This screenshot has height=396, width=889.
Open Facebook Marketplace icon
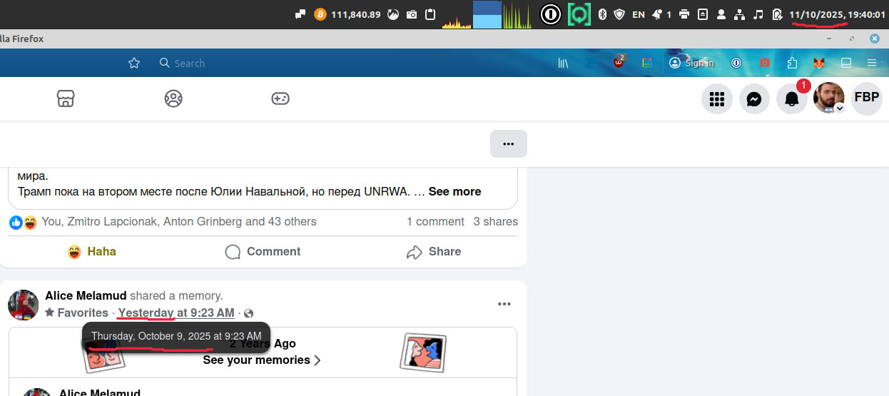click(66, 98)
